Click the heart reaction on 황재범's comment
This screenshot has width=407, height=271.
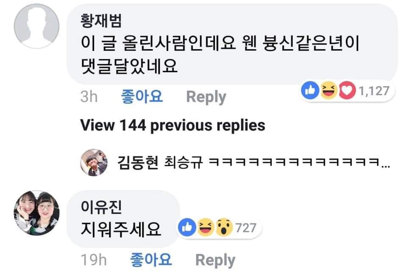click(x=347, y=90)
